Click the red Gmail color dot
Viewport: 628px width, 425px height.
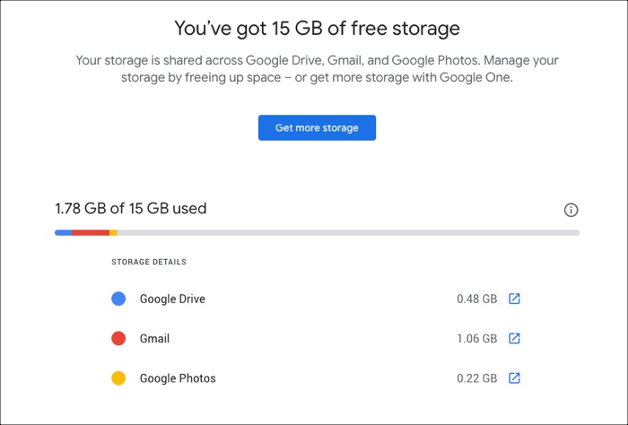click(x=118, y=338)
